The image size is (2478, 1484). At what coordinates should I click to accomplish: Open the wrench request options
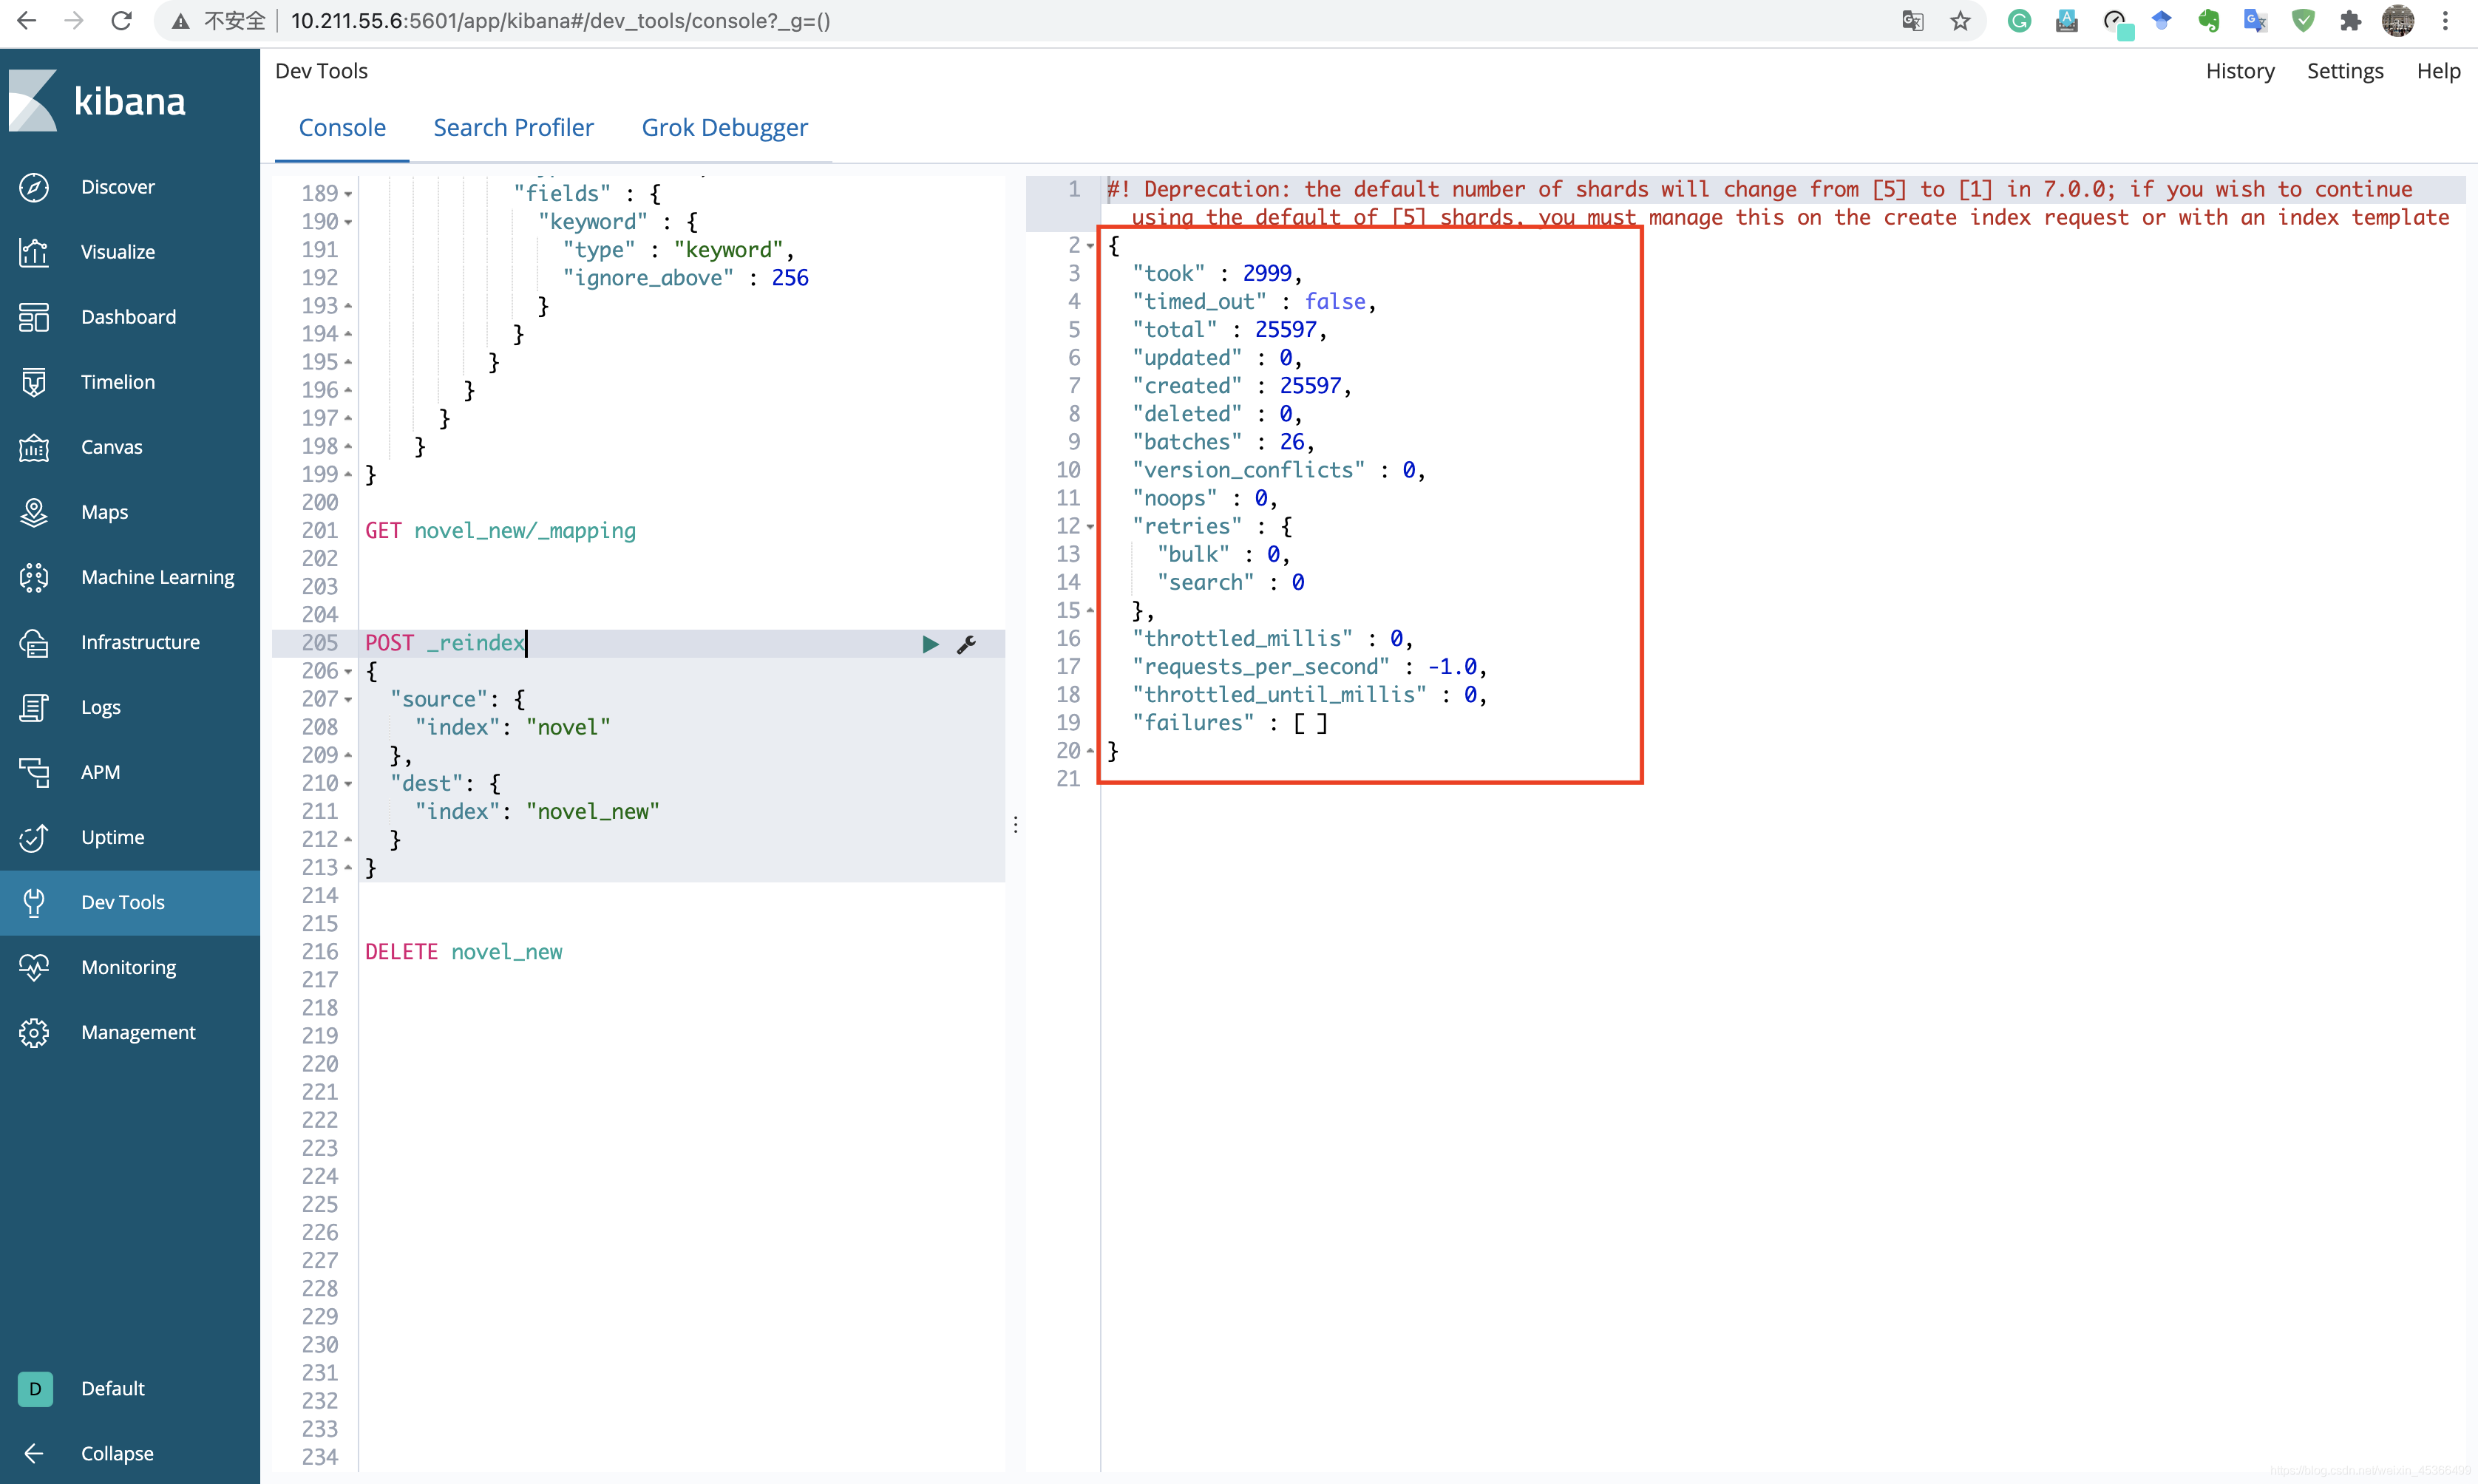966,644
